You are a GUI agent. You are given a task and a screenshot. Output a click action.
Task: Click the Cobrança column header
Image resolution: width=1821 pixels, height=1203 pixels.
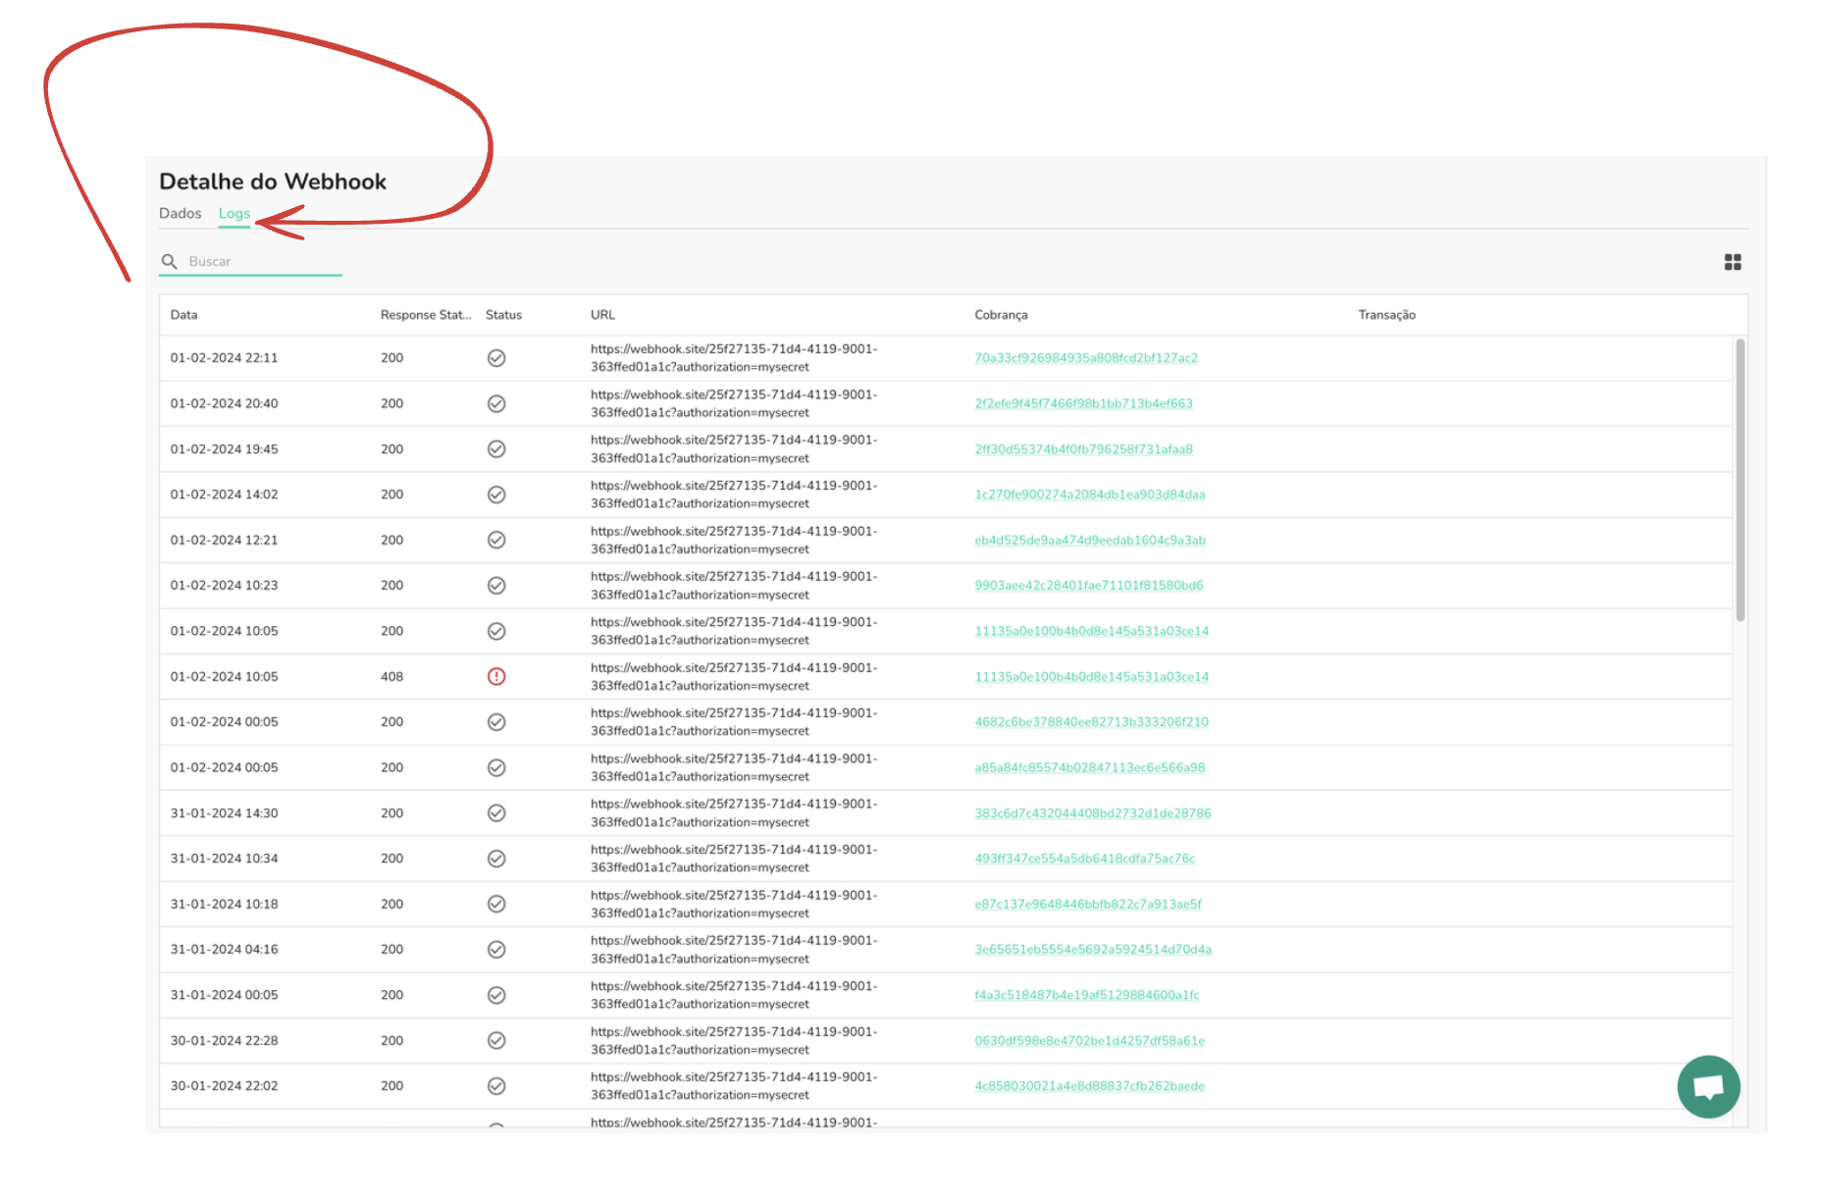point(1001,315)
